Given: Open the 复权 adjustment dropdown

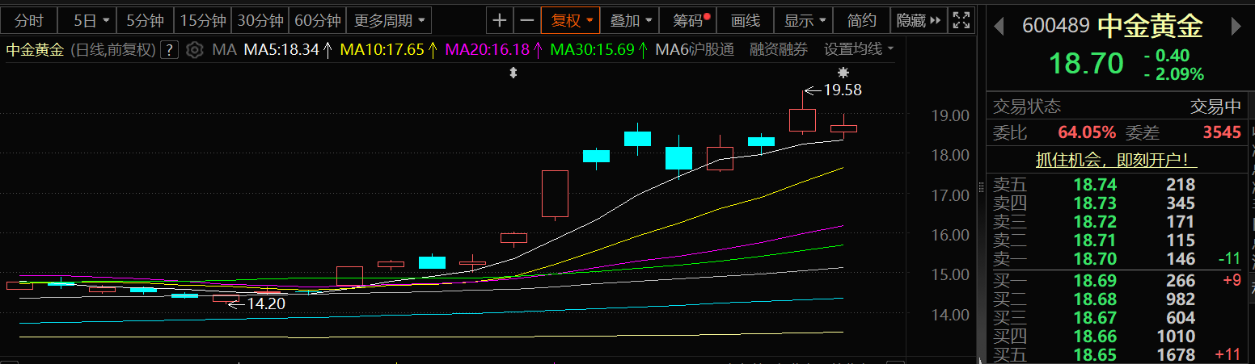Looking at the screenshot, I should (x=571, y=20).
